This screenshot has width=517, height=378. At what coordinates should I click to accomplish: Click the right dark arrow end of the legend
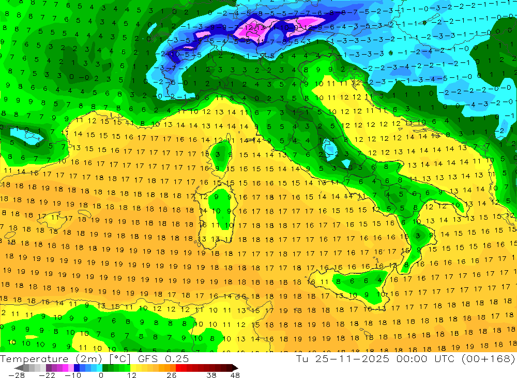coord(235,368)
